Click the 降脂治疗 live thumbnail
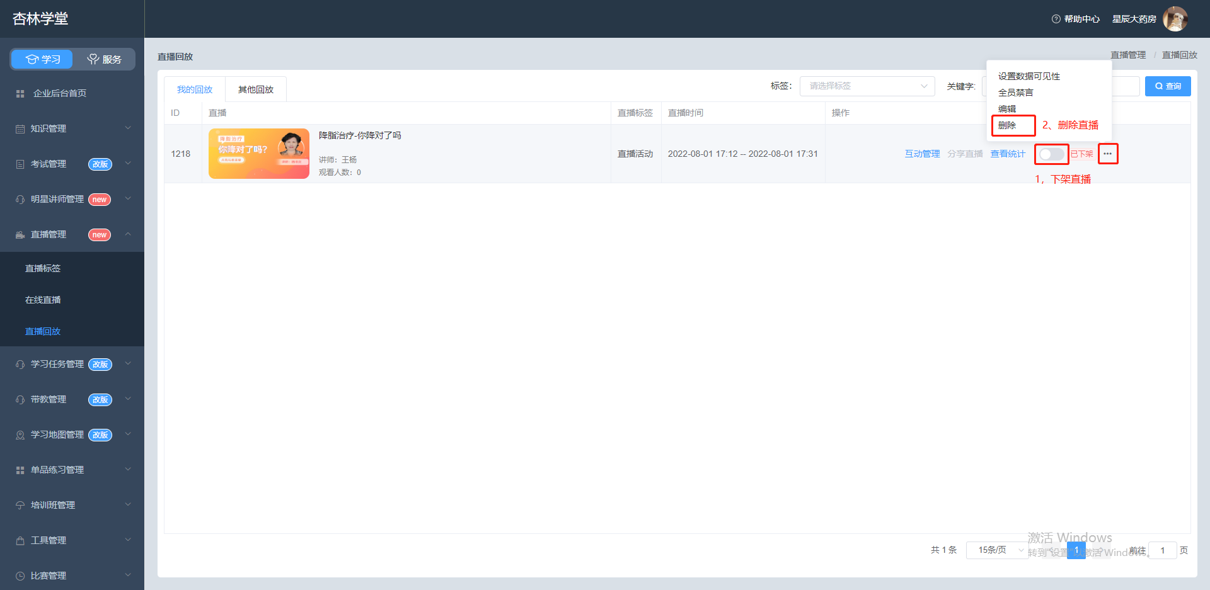1210x590 pixels. click(259, 154)
